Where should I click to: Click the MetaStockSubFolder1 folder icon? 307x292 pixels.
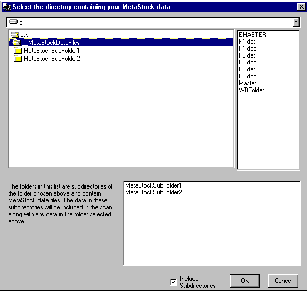click(18, 51)
